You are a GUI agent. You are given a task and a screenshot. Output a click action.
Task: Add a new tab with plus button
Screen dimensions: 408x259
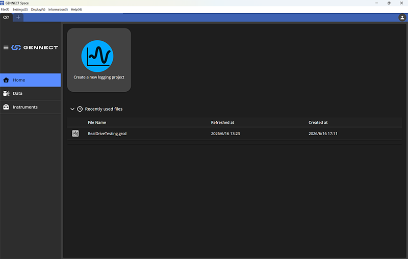[18, 17]
